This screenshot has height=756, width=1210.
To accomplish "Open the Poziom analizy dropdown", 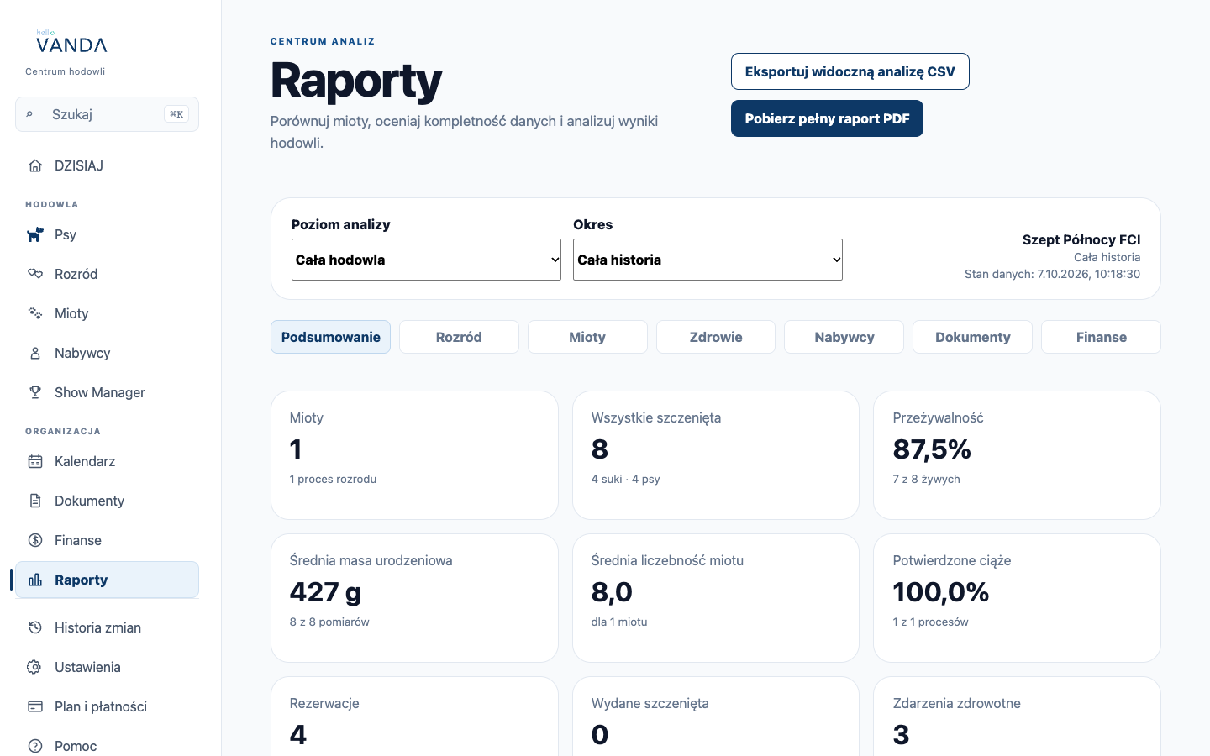I will pyautogui.click(x=426, y=260).
